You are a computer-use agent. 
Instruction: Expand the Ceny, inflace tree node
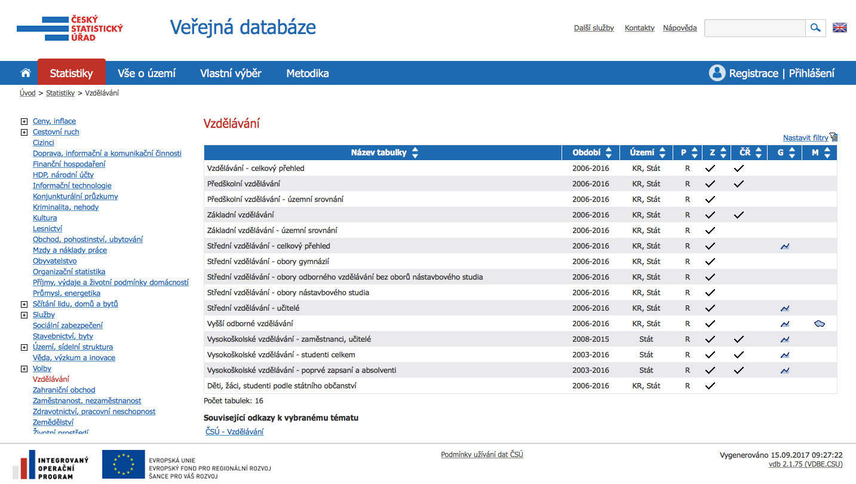24,121
